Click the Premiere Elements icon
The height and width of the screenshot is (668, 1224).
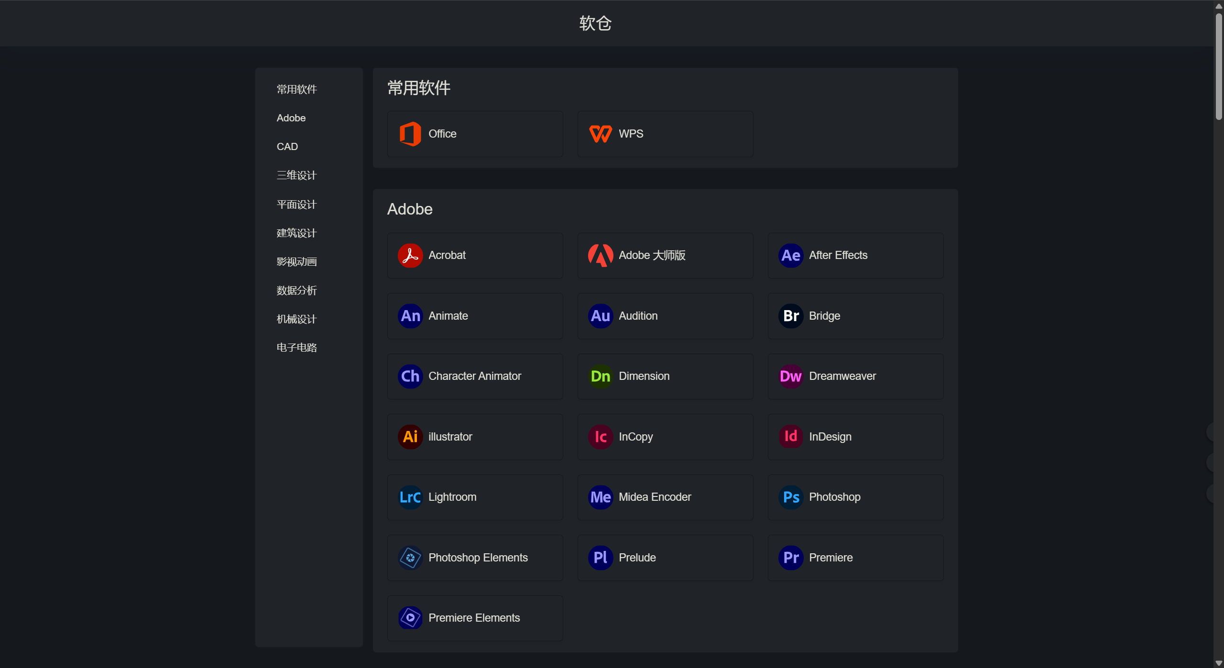tap(410, 618)
